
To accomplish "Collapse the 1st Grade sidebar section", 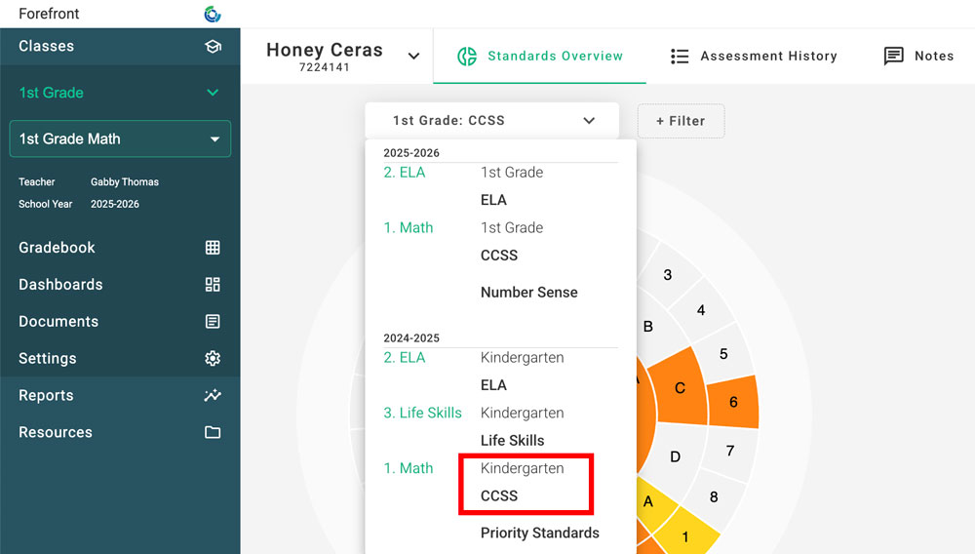I will click(213, 93).
